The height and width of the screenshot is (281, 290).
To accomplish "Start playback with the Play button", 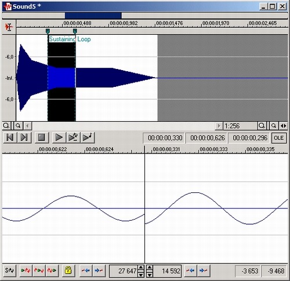I will point(59,137).
